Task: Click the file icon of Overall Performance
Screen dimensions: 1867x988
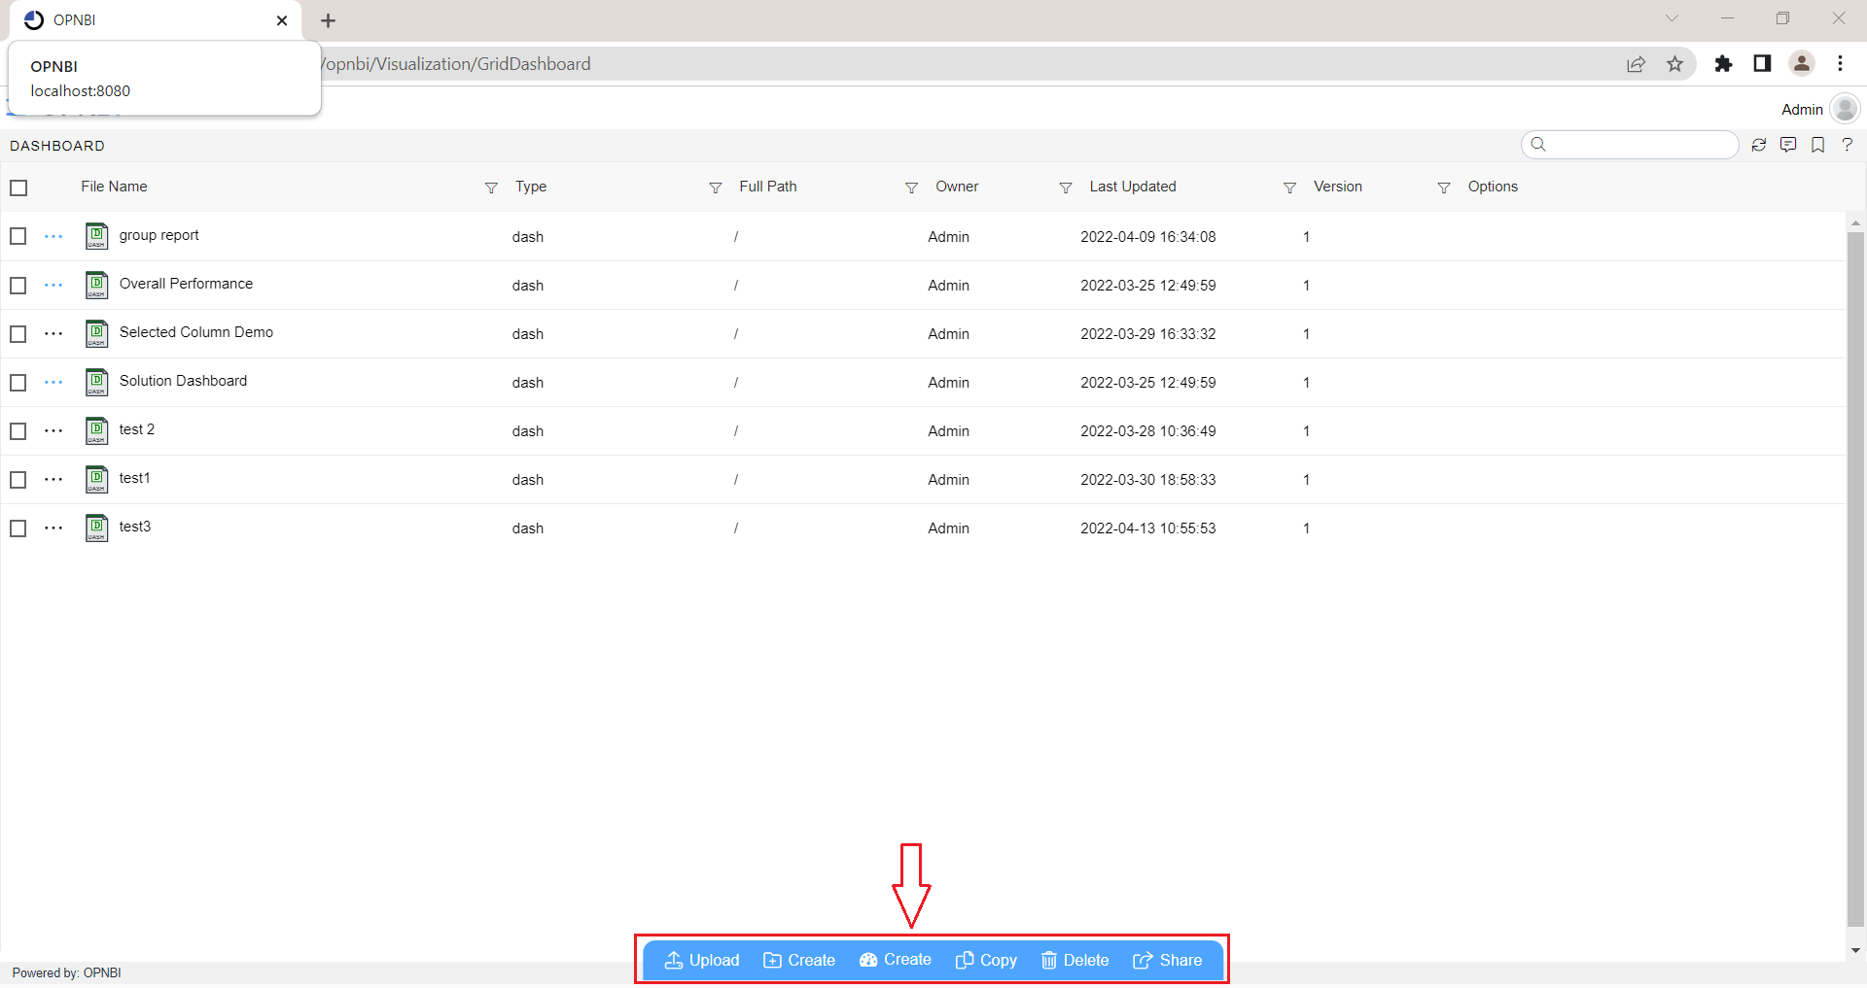Action: 96,285
